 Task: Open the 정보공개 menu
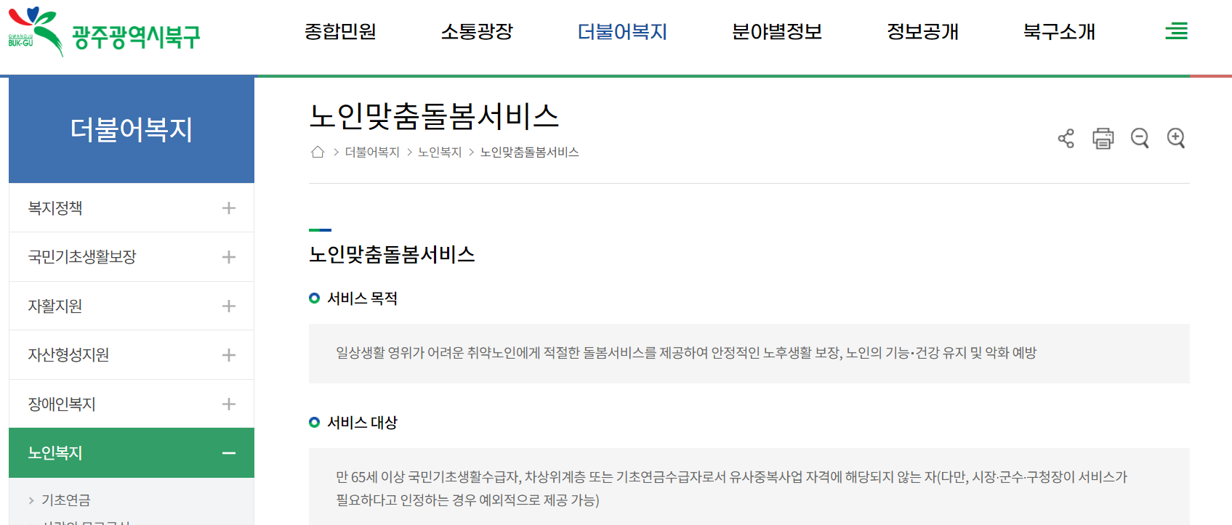[922, 32]
